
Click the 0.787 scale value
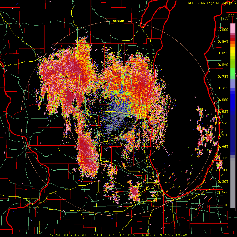(223, 76)
